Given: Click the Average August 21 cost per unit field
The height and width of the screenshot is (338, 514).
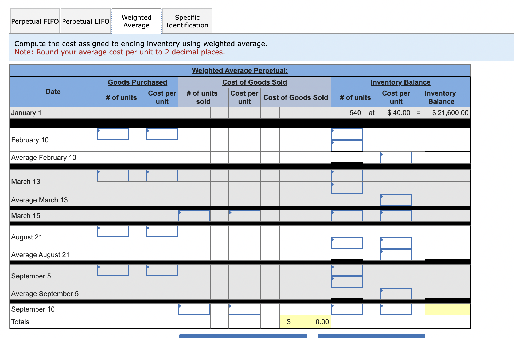Looking at the screenshot, I should click(x=396, y=254).
